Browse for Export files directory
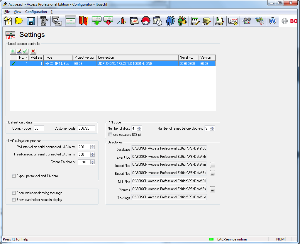The width and height of the screenshot is (300, 244). [x=213, y=173]
